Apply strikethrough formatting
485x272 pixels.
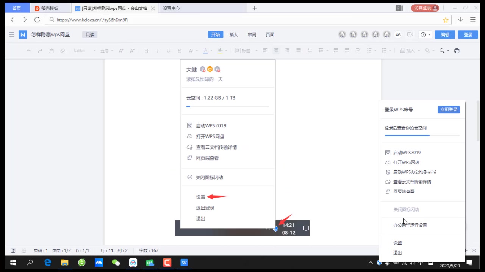tap(180, 51)
